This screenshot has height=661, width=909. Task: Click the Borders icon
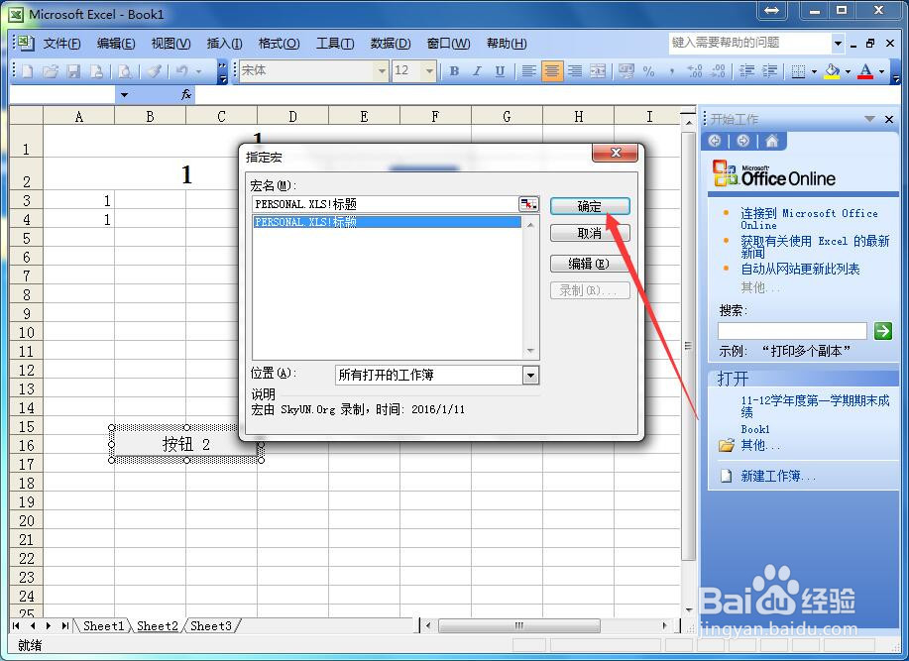[798, 71]
